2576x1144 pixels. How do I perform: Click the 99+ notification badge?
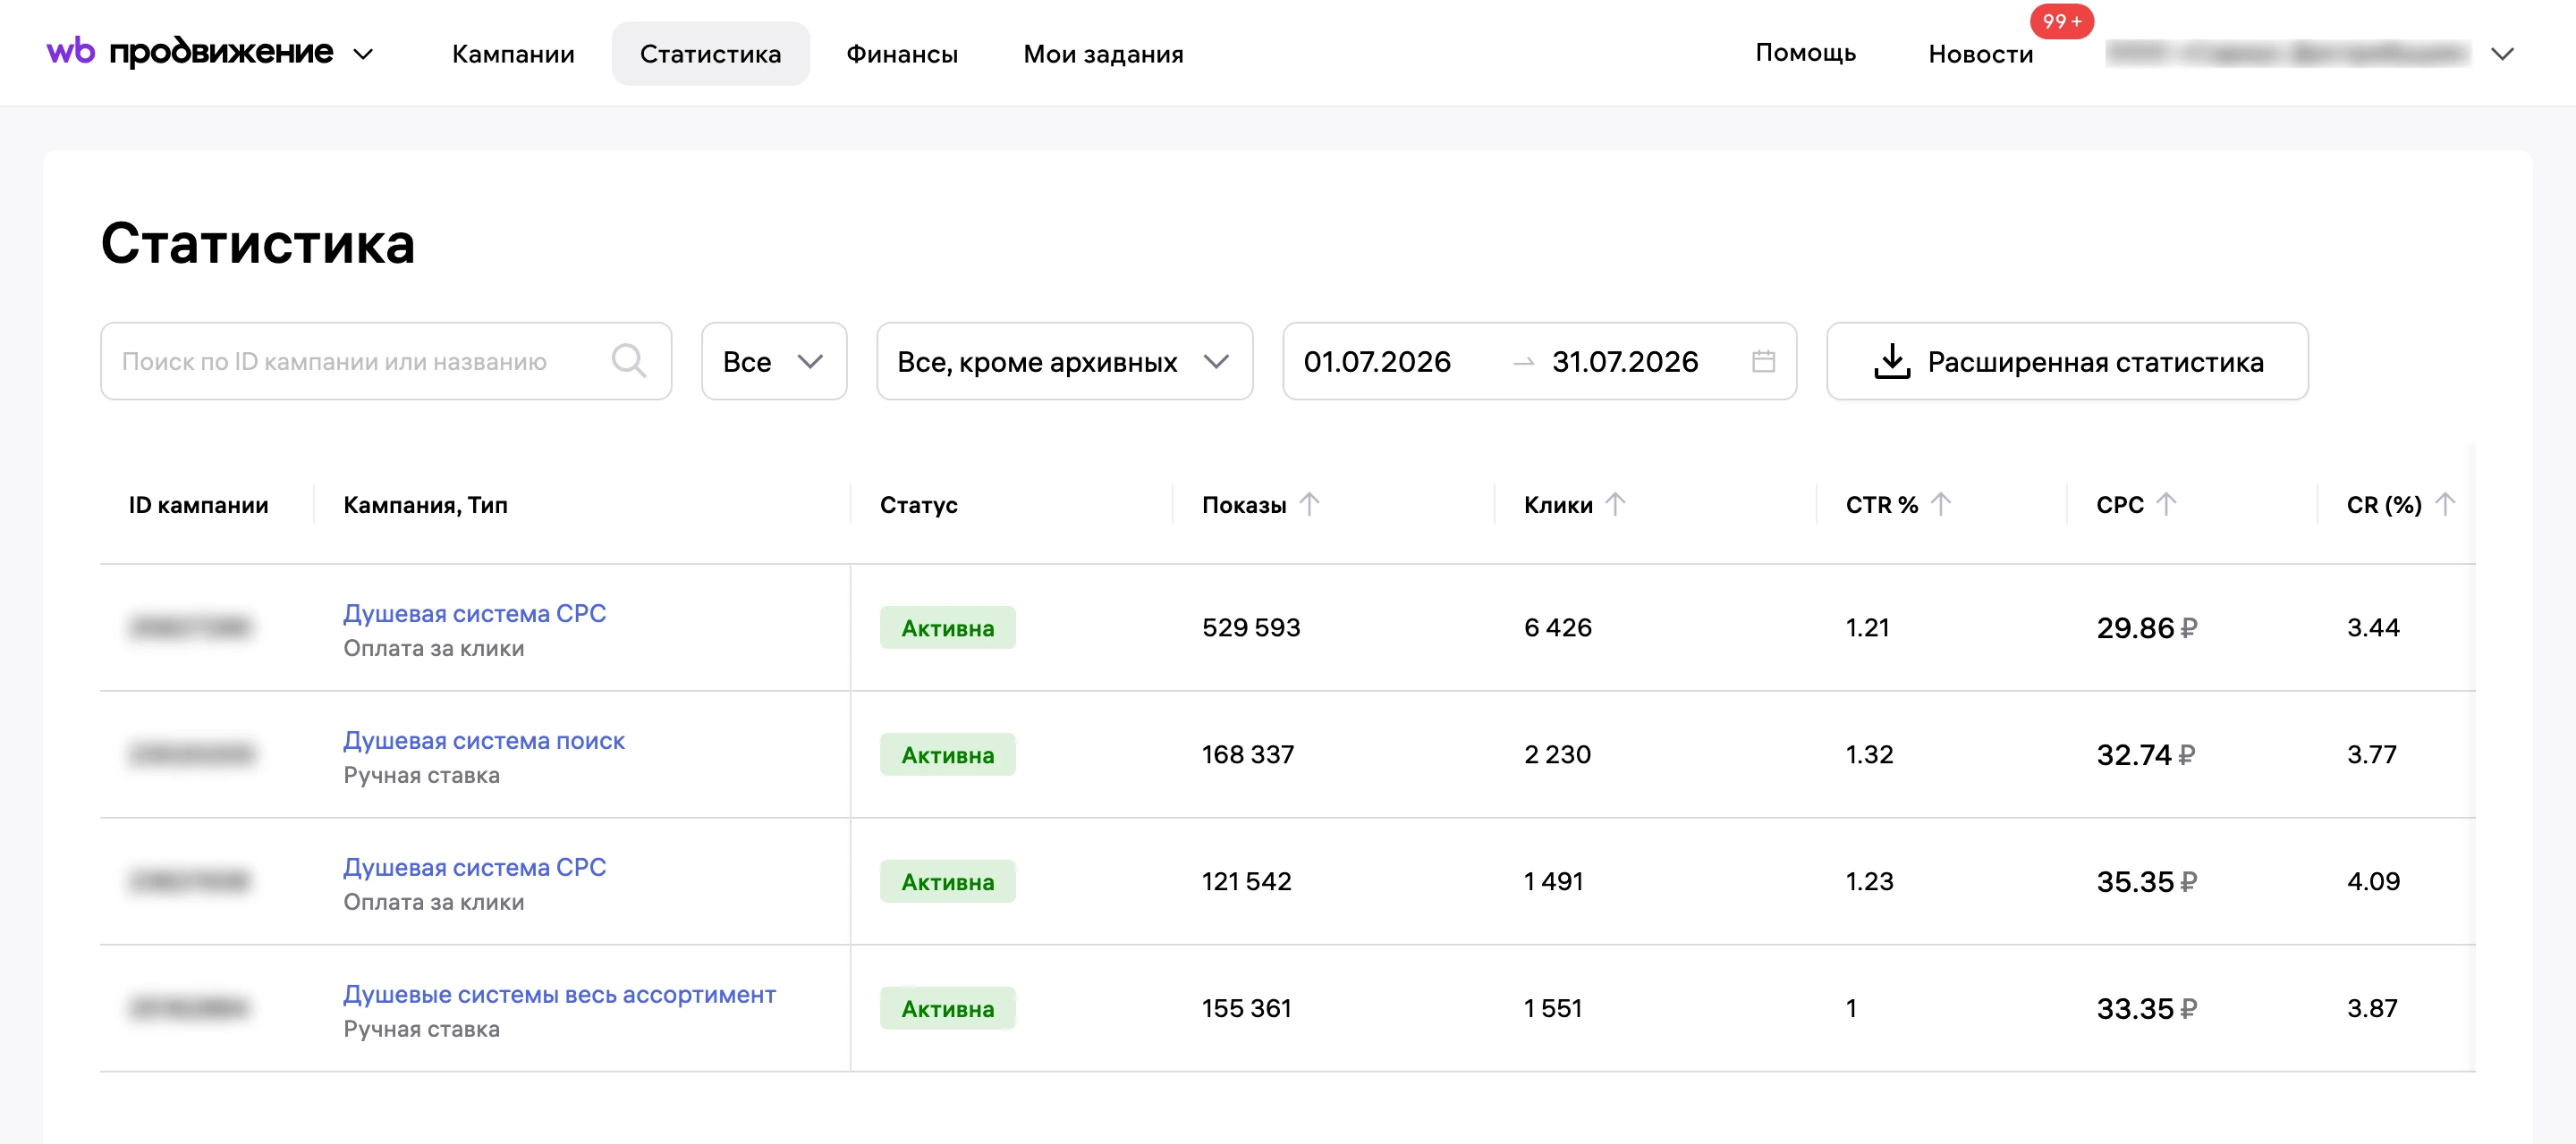[2062, 21]
